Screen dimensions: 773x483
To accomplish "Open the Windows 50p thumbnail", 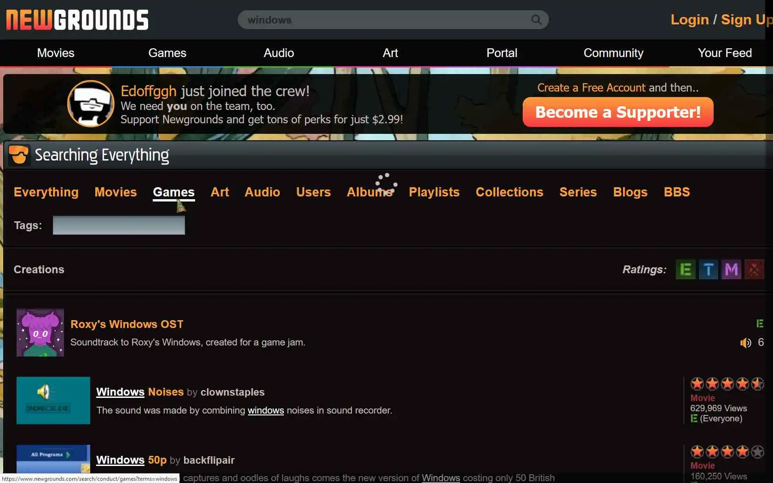I will pyautogui.click(x=53, y=459).
